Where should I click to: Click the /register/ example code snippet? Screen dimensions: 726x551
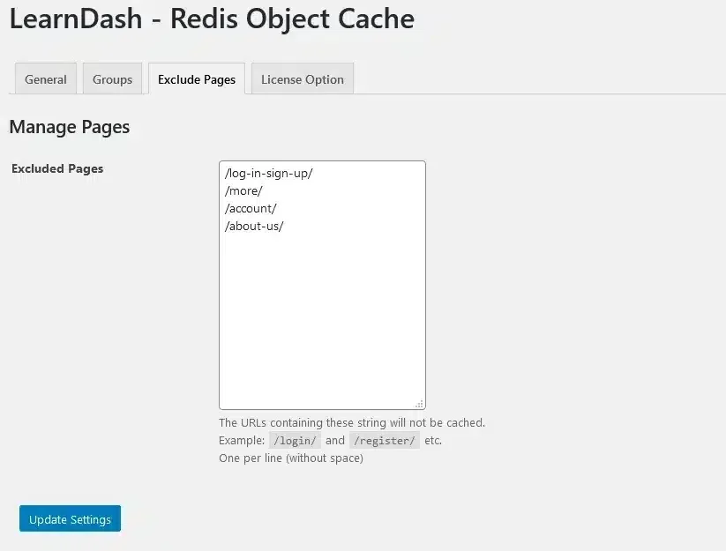[x=385, y=440]
